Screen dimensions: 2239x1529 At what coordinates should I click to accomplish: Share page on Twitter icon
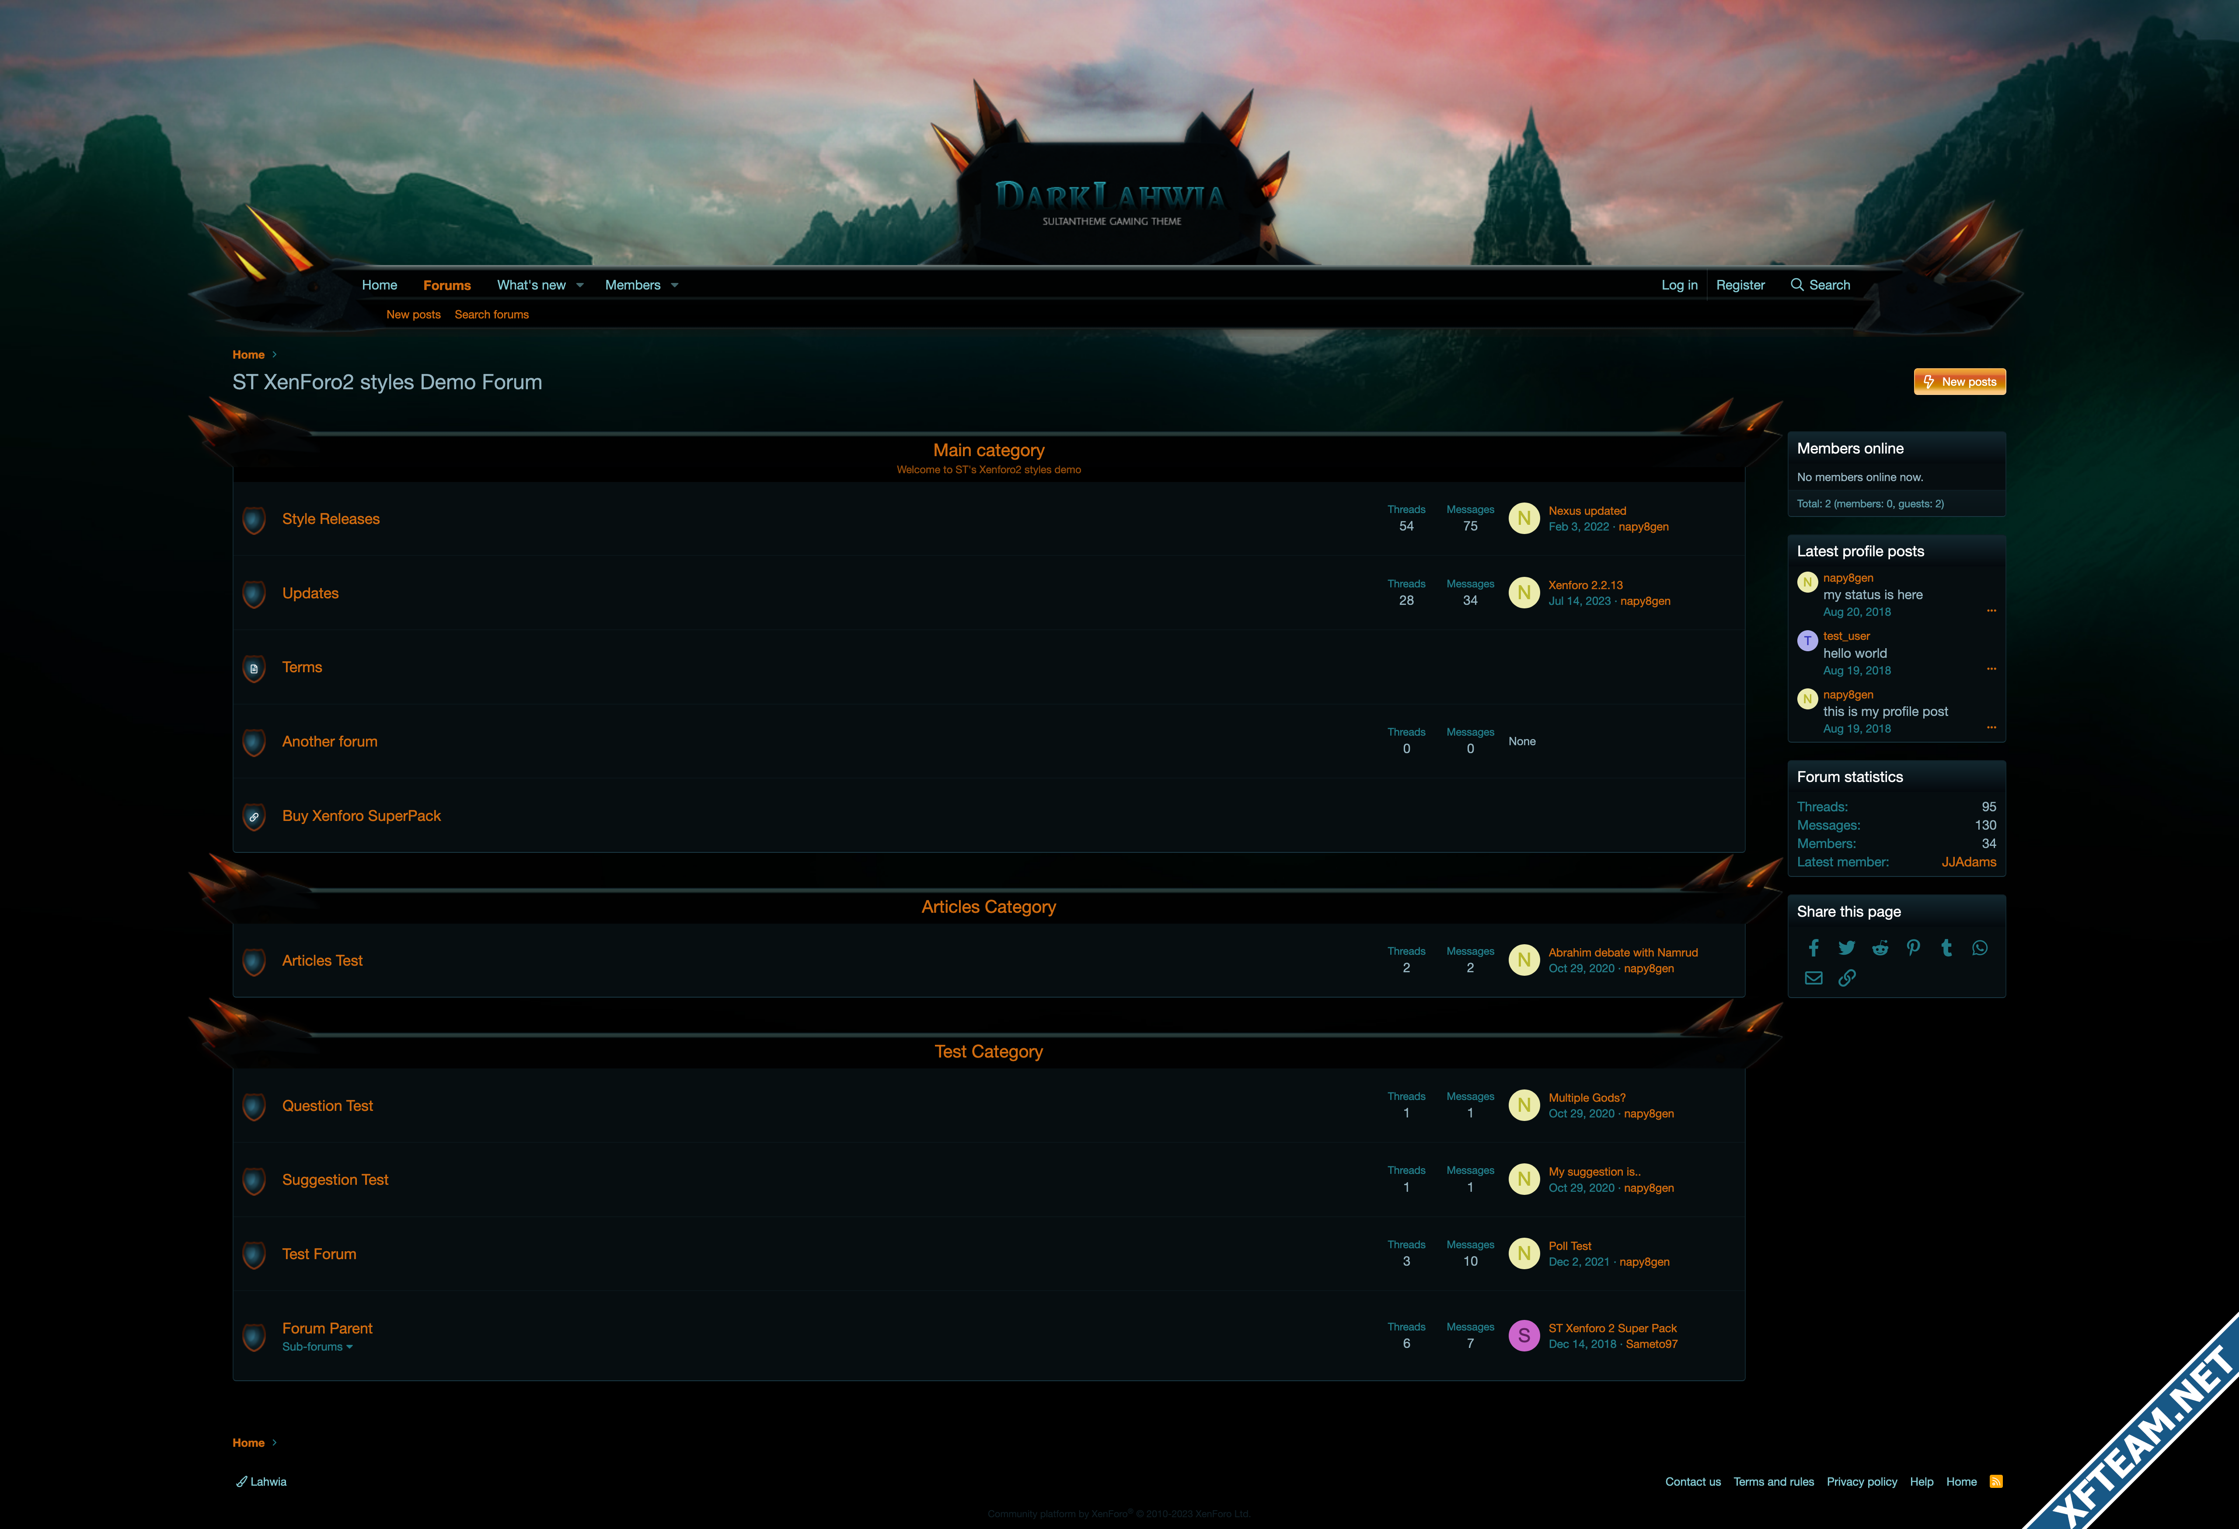pos(1847,948)
